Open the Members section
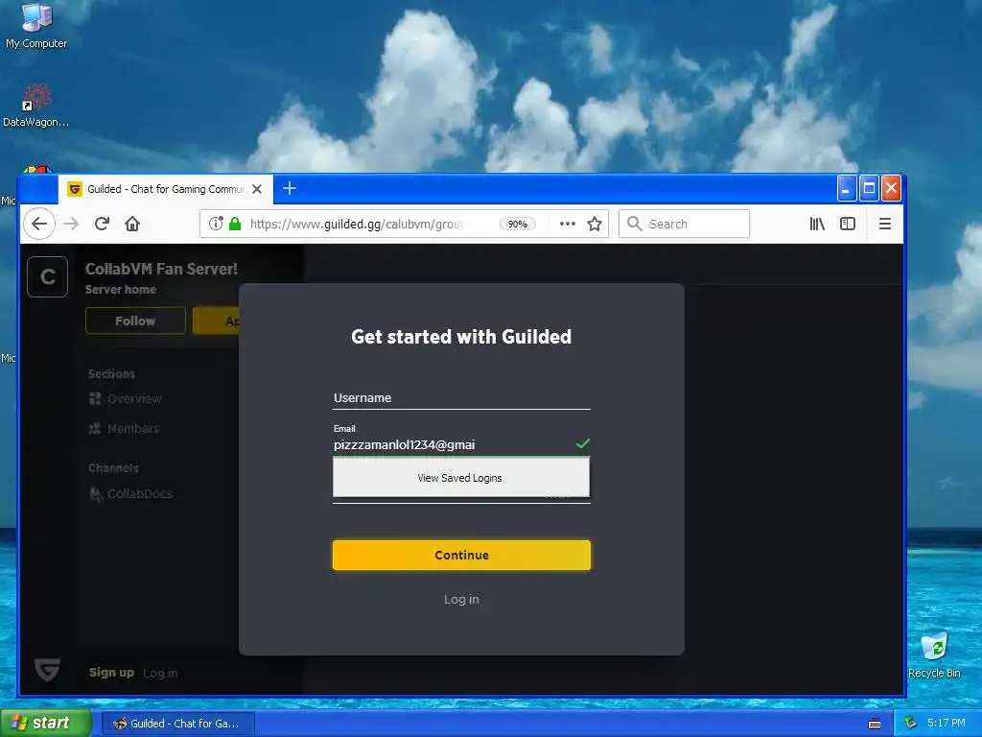 coord(124,429)
